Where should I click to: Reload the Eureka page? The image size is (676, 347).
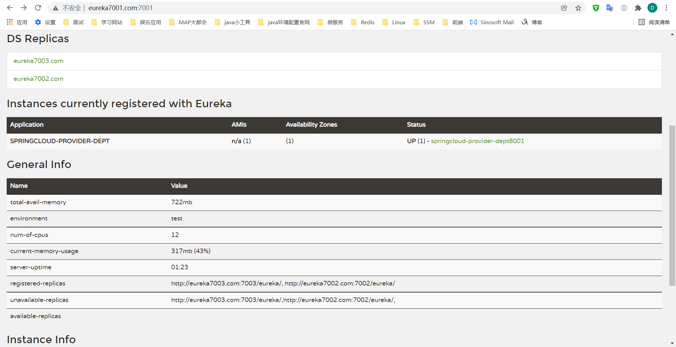(38, 8)
